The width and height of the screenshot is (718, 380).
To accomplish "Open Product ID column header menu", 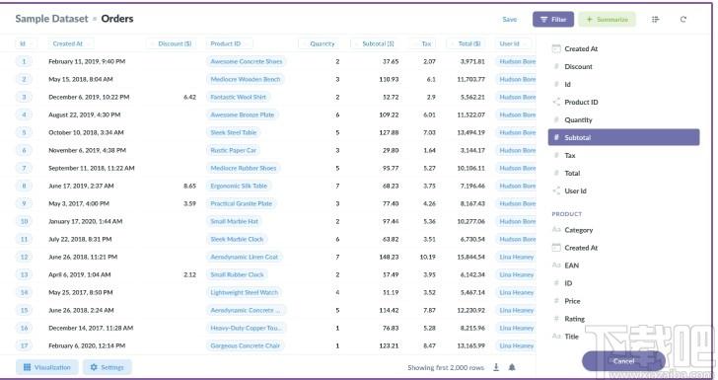I will 229,43.
